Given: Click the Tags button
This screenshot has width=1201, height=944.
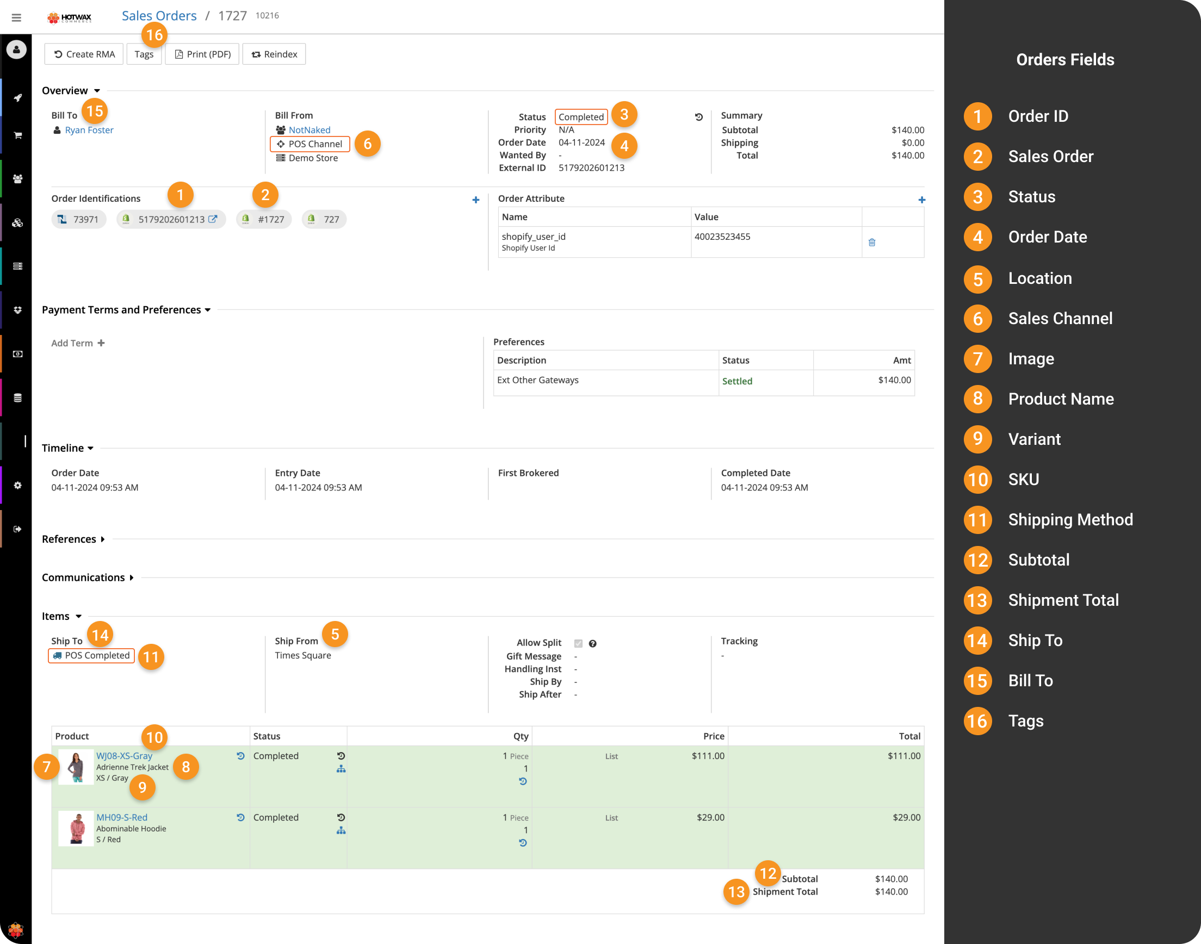Looking at the screenshot, I should pos(144,54).
